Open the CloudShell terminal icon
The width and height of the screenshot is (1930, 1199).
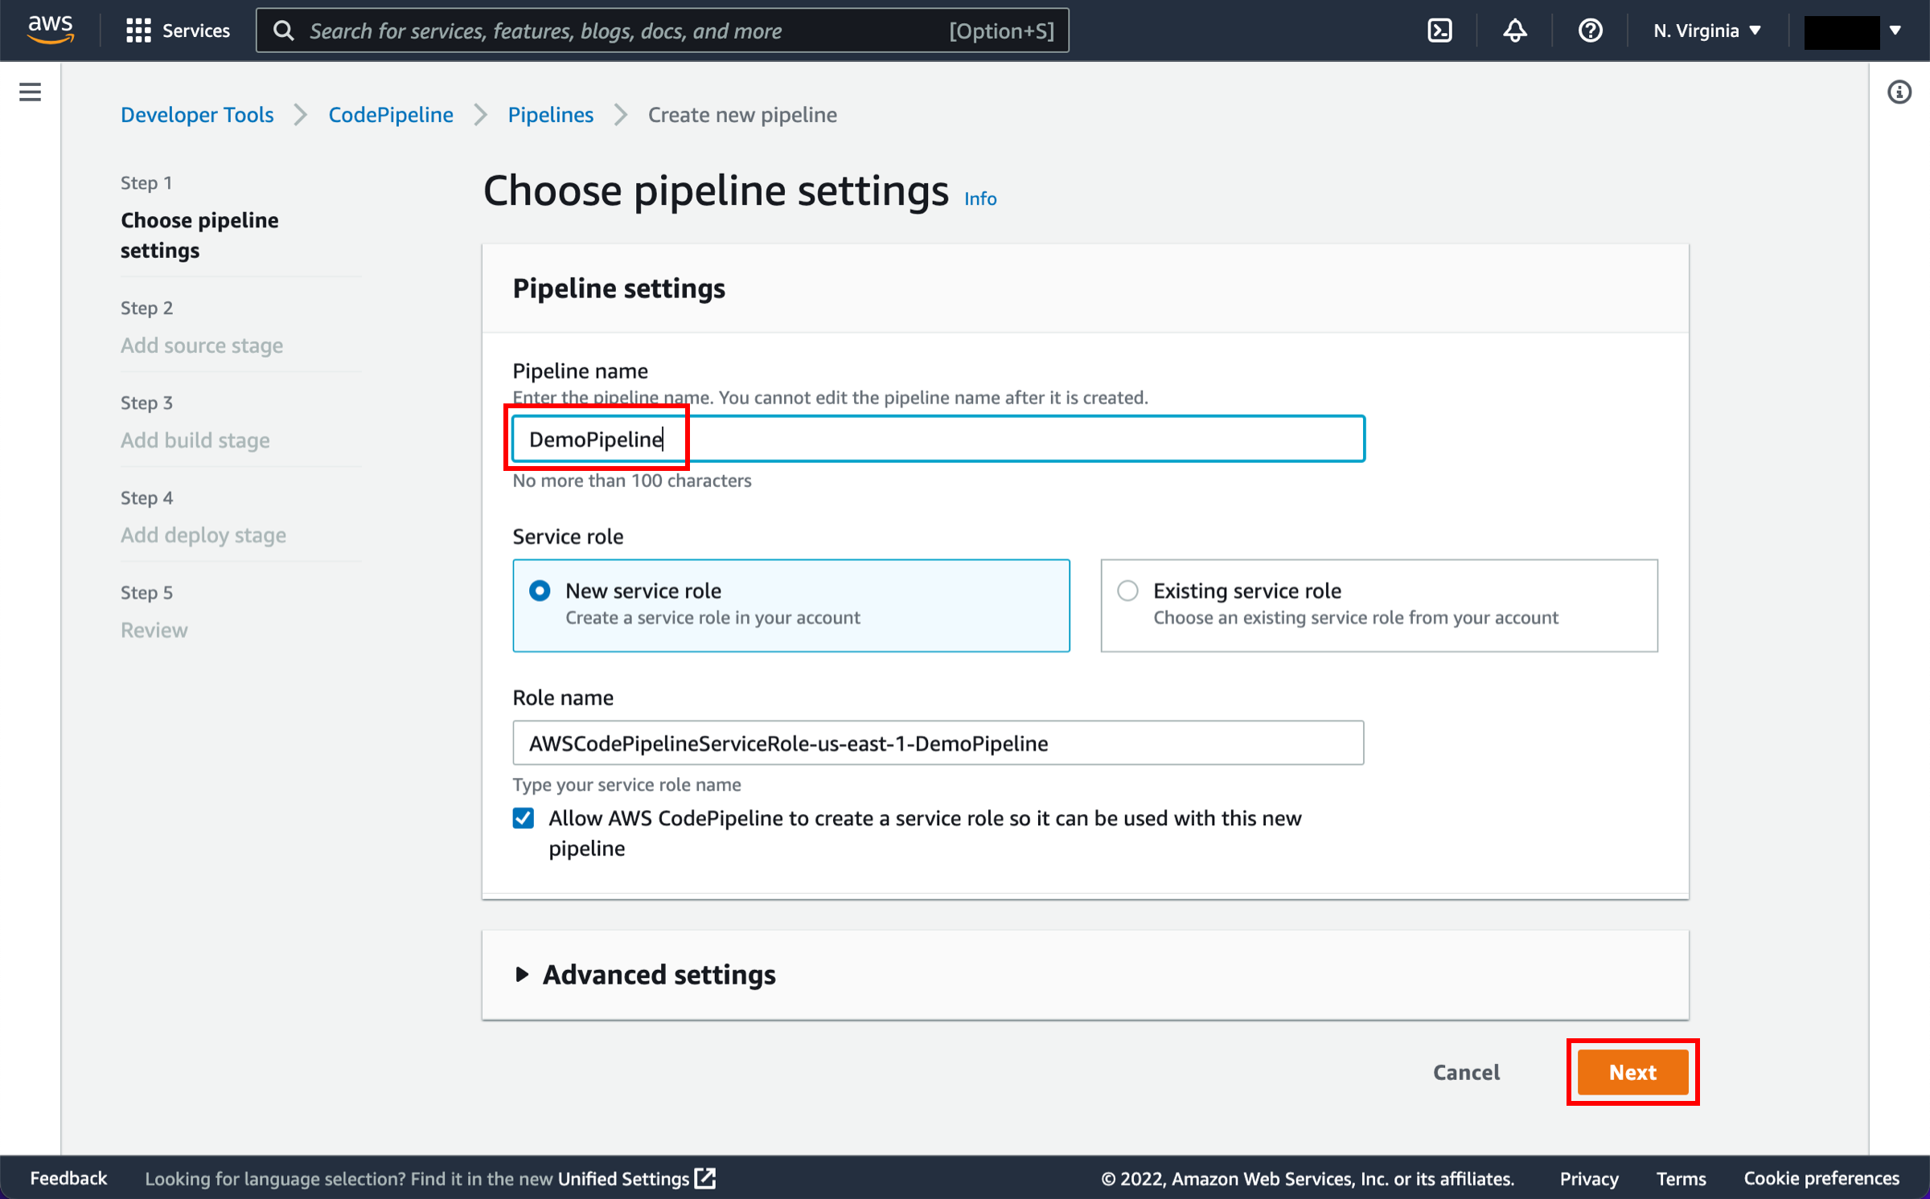(1439, 31)
